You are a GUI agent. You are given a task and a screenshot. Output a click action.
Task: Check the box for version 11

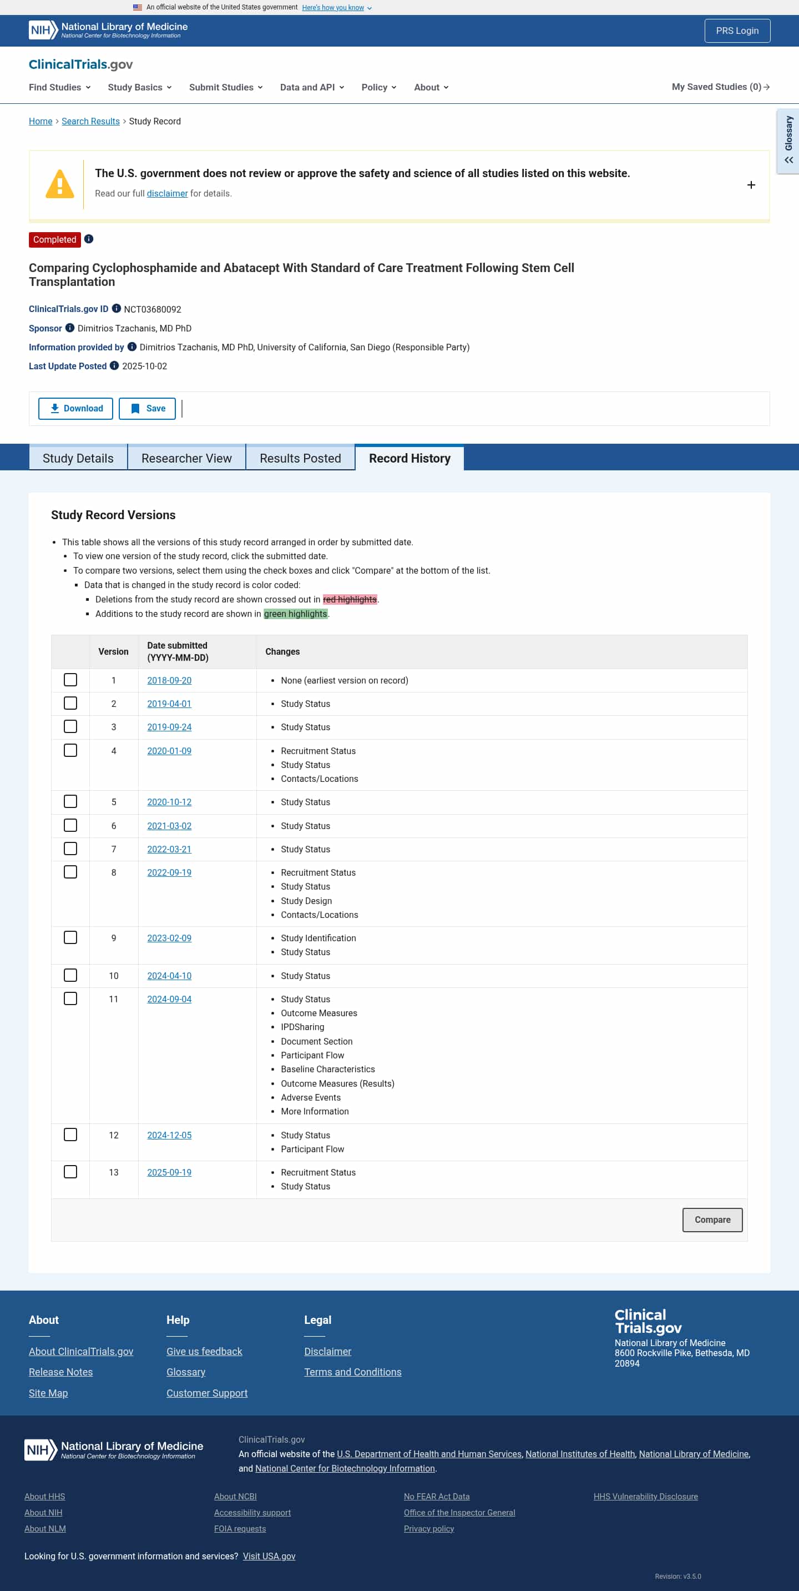(70, 998)
